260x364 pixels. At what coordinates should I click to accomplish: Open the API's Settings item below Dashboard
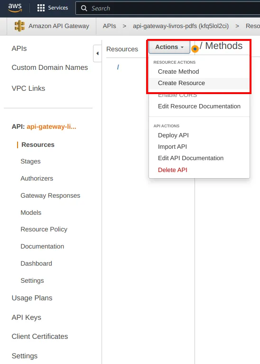click(x=32, y=281)
